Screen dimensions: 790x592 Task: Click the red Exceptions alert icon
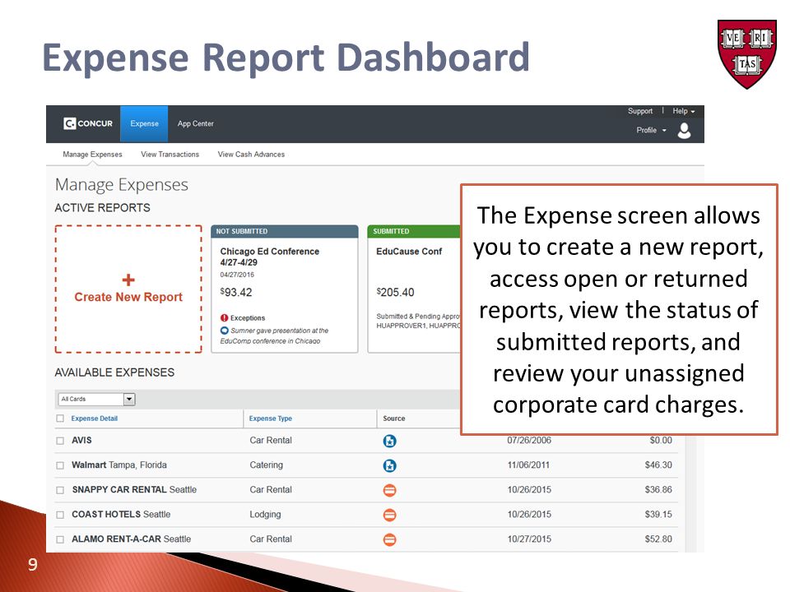[x=224, y=317]
